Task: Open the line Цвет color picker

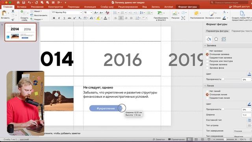Action: [x=249, y=104]
